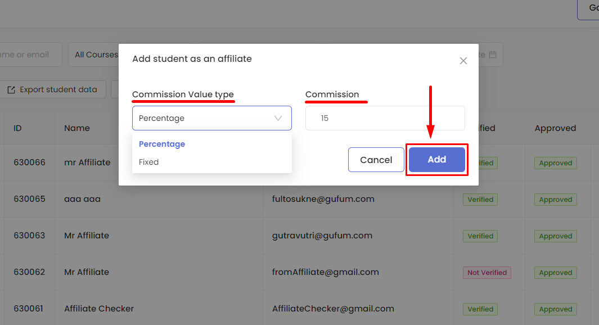599x325 pixels.
Task: Click the dropdown chevron arrow icon
Action: (x=278, y=119)
